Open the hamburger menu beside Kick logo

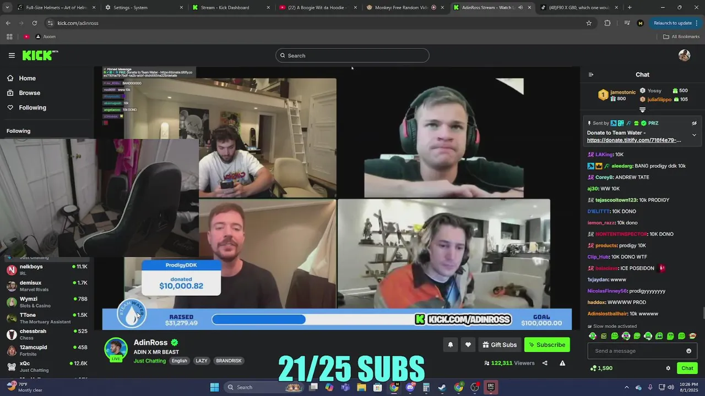[12, 56]
